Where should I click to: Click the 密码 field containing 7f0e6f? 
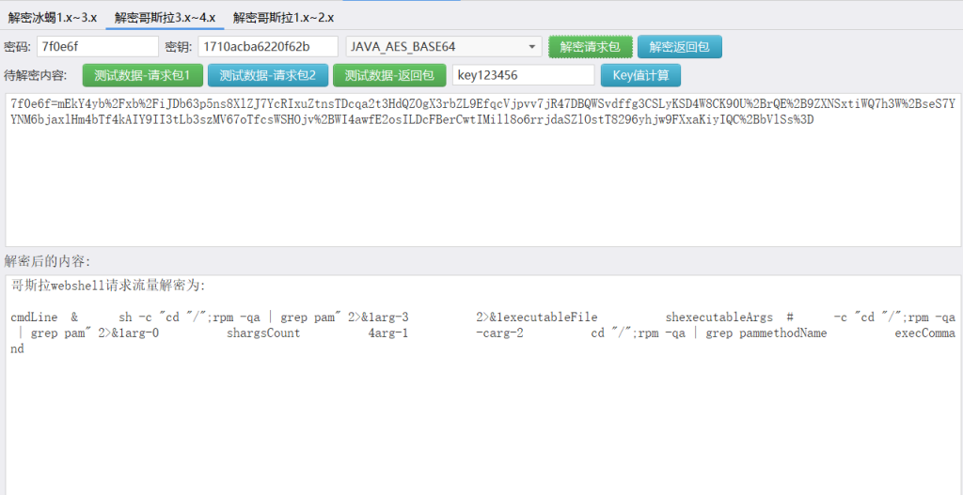click(x=98, y=47)
